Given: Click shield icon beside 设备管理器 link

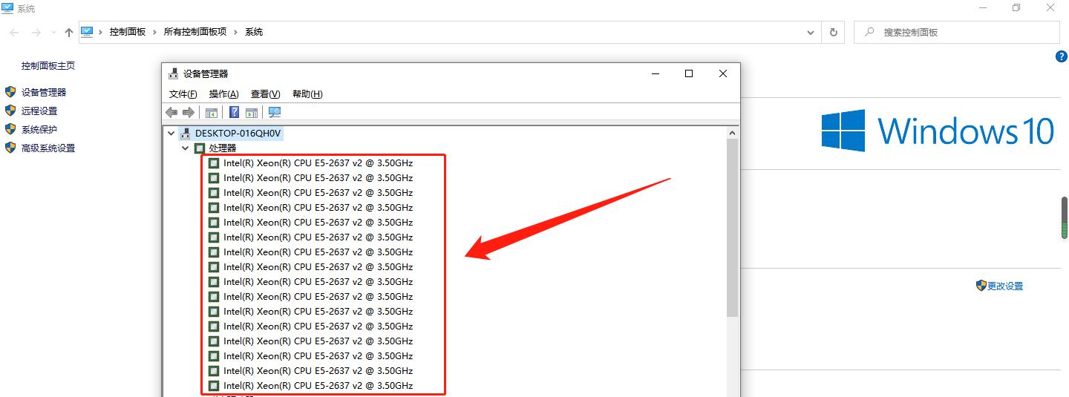Looking at the screenshot, I should (x=10, y=92).
